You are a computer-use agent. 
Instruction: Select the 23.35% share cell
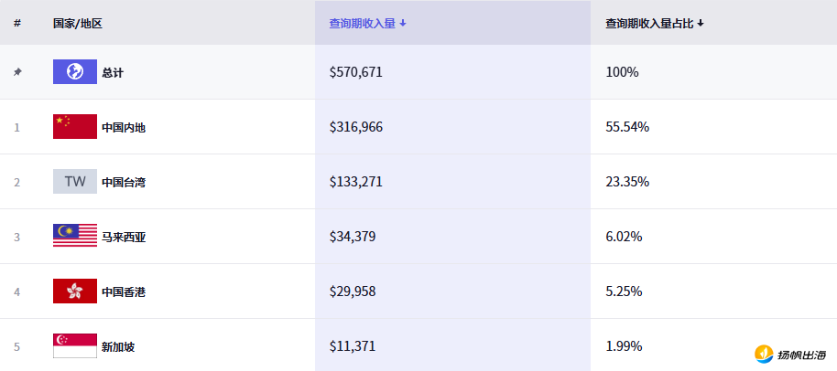click(x=627, y=182)
